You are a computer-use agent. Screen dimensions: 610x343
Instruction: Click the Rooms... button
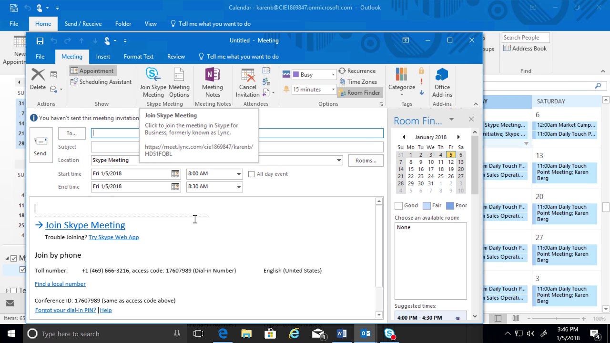coord(366,161)
